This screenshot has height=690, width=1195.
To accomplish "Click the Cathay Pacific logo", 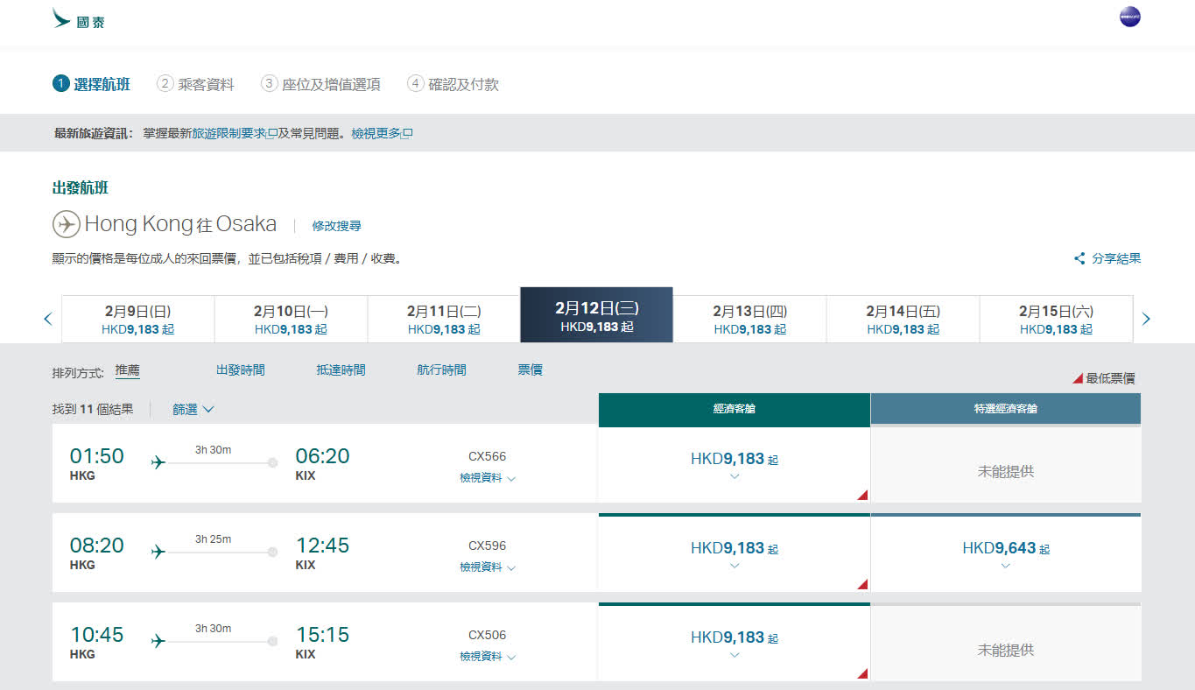I will 78,19.
